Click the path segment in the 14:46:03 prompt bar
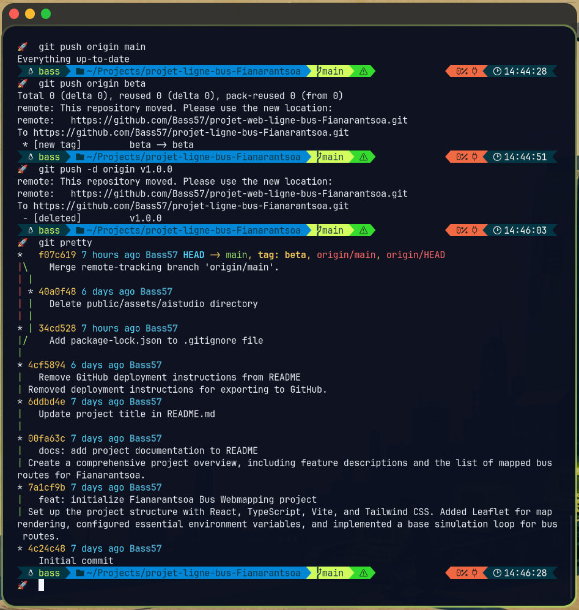 point(190,230)
